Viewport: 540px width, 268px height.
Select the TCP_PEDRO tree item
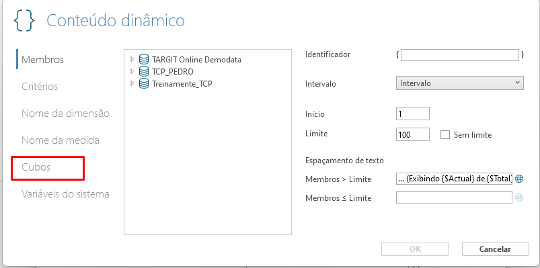tap(173, 72)
